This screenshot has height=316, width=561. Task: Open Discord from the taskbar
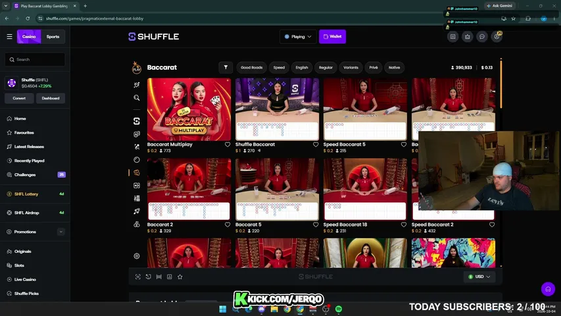[x=261, y=309]
